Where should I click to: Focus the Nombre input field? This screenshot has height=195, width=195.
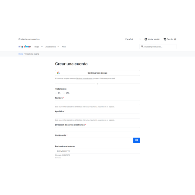click(97, 103)
